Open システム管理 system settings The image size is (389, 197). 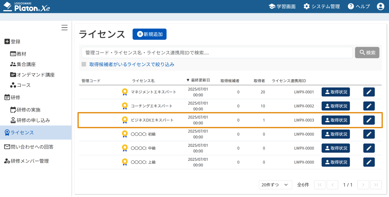(x=322, y=6)
